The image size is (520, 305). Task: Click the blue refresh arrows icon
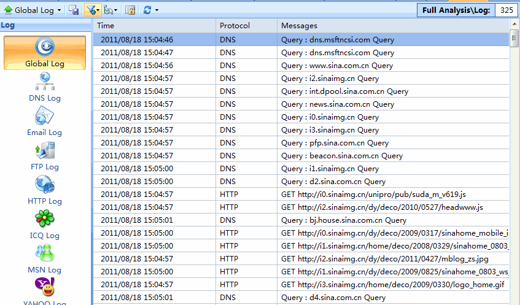147,10
